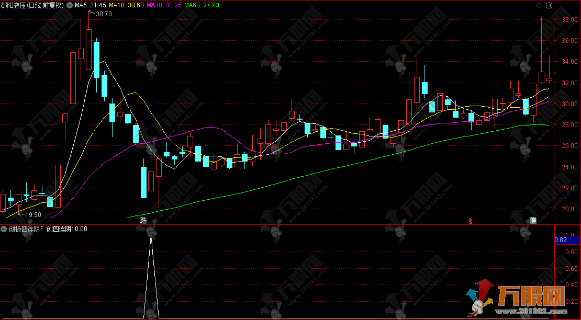The height and width of the screenshot is (320, 581).
Task: Select the 邵阳液压(日线.前复权) title text
Action: (x=32, y=5)
